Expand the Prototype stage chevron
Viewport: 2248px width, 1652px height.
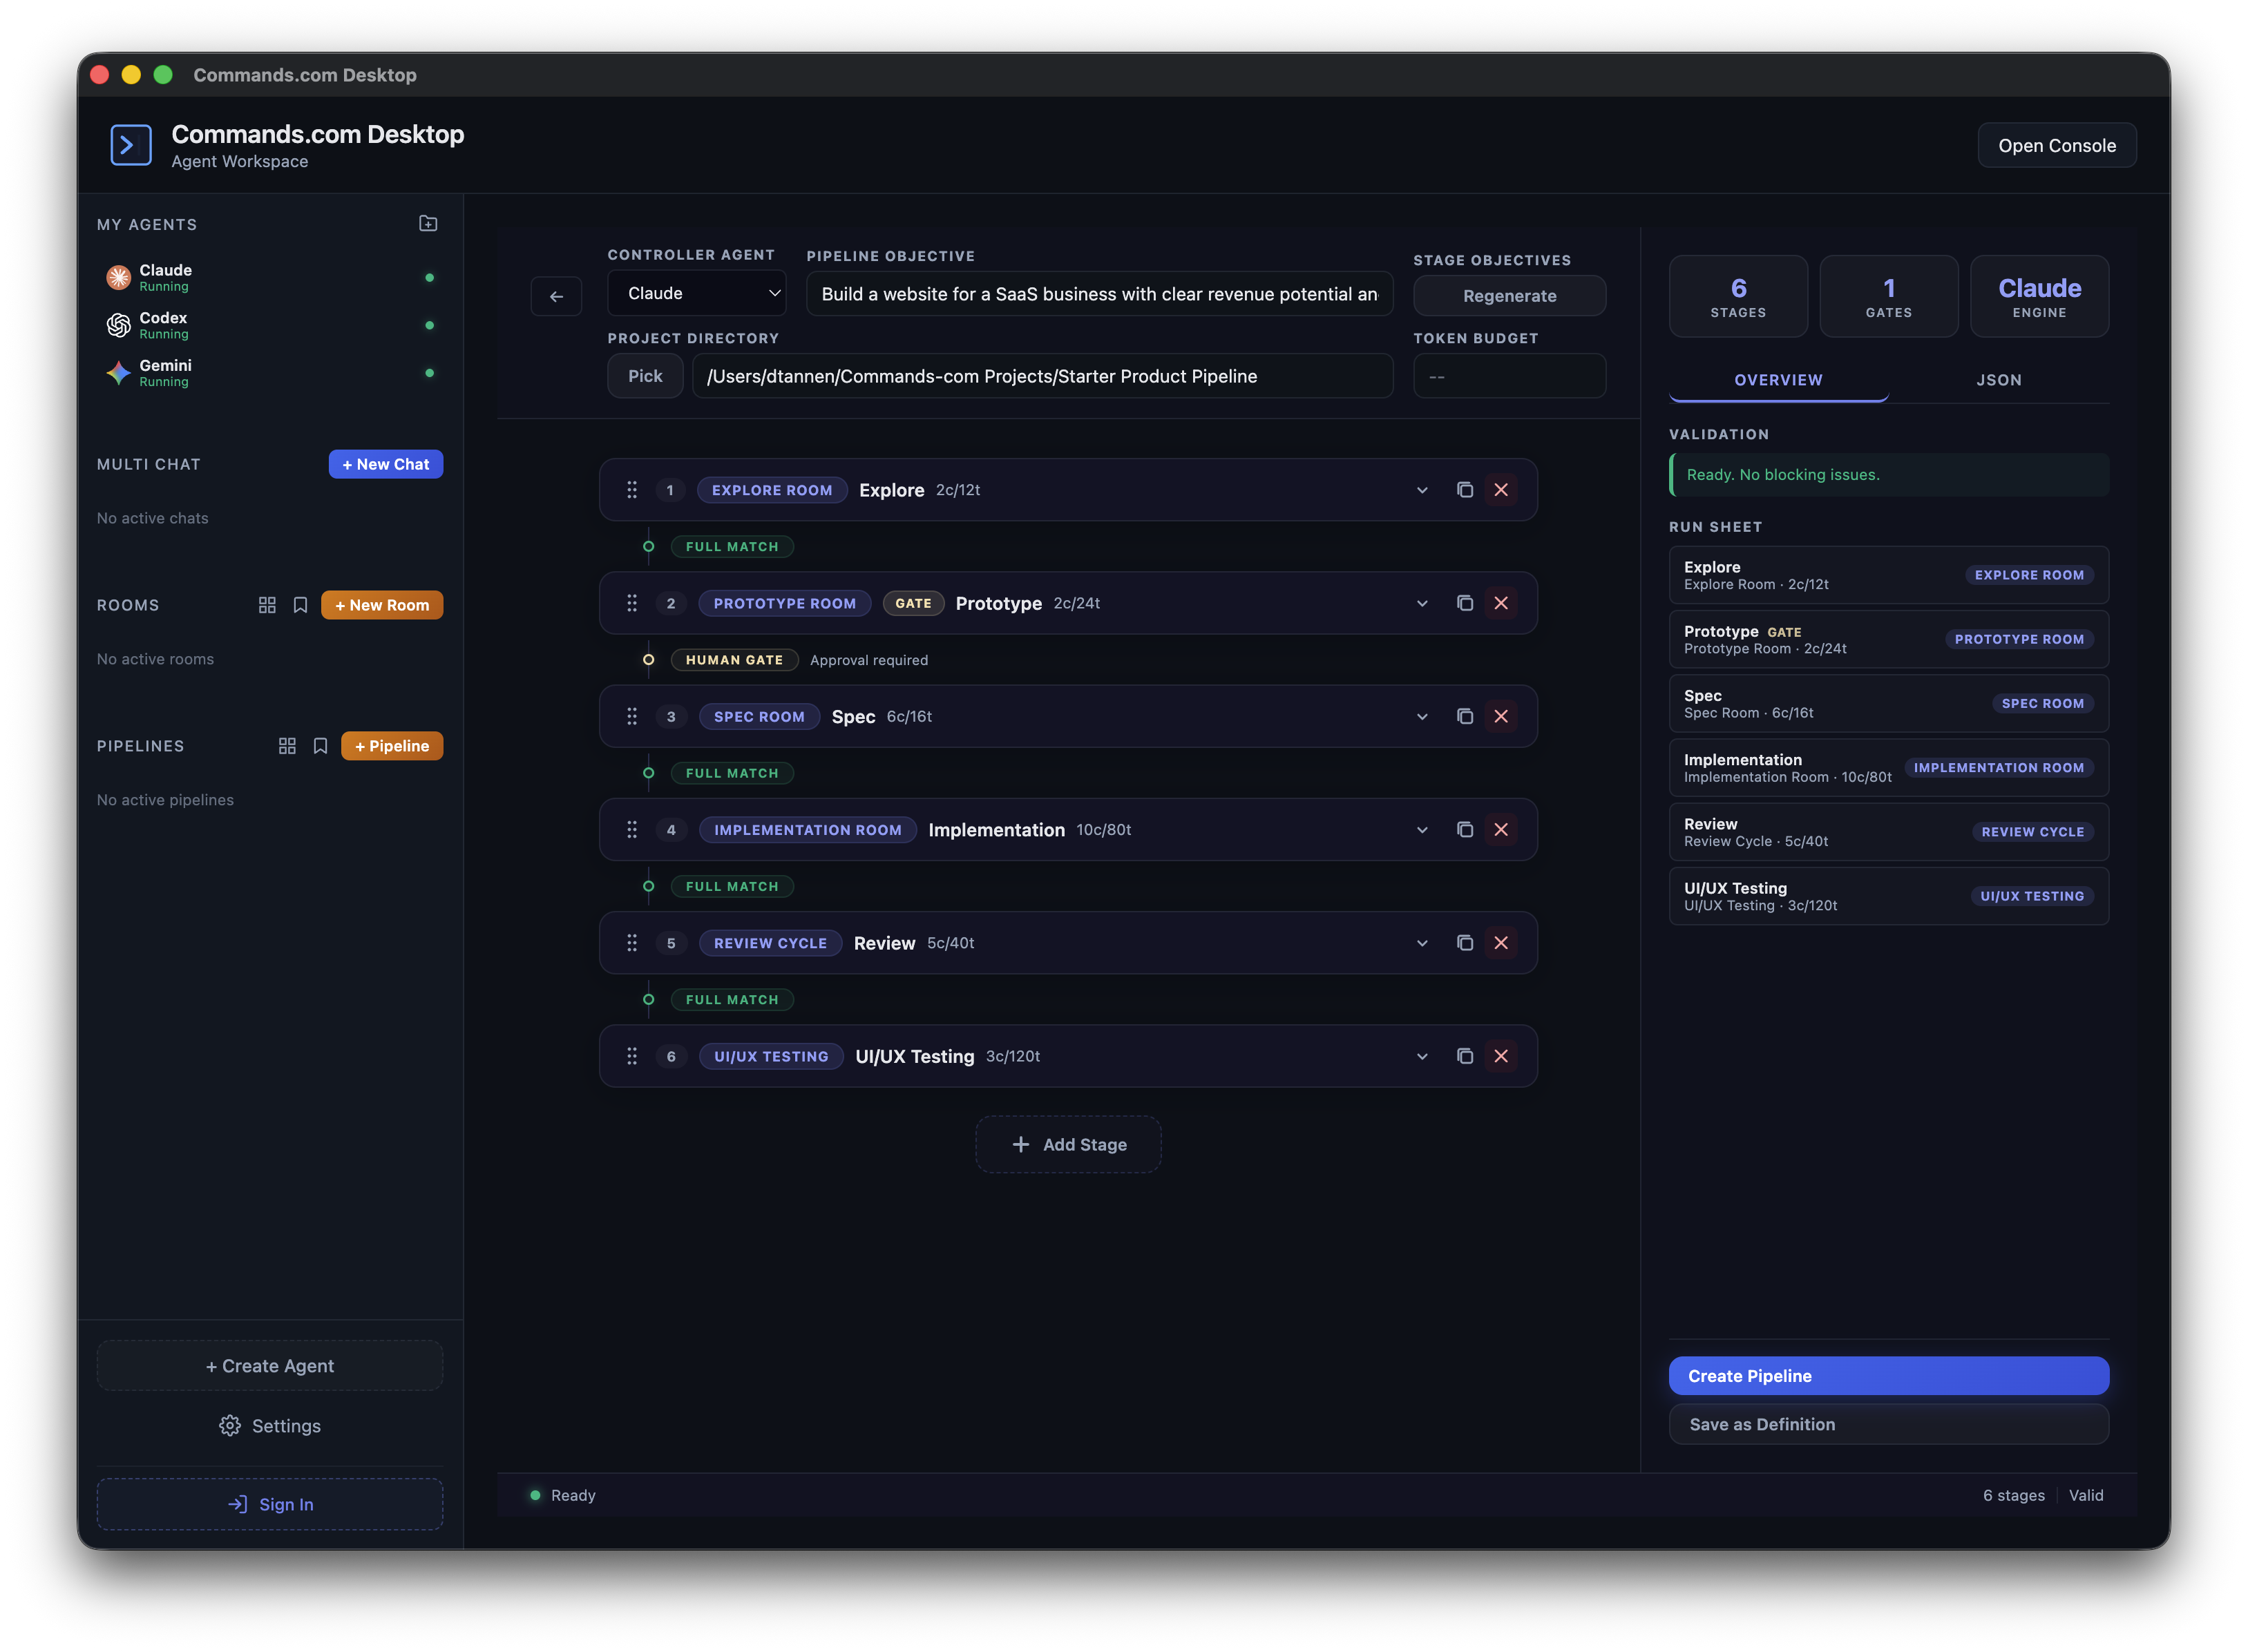click(1422, 603)
